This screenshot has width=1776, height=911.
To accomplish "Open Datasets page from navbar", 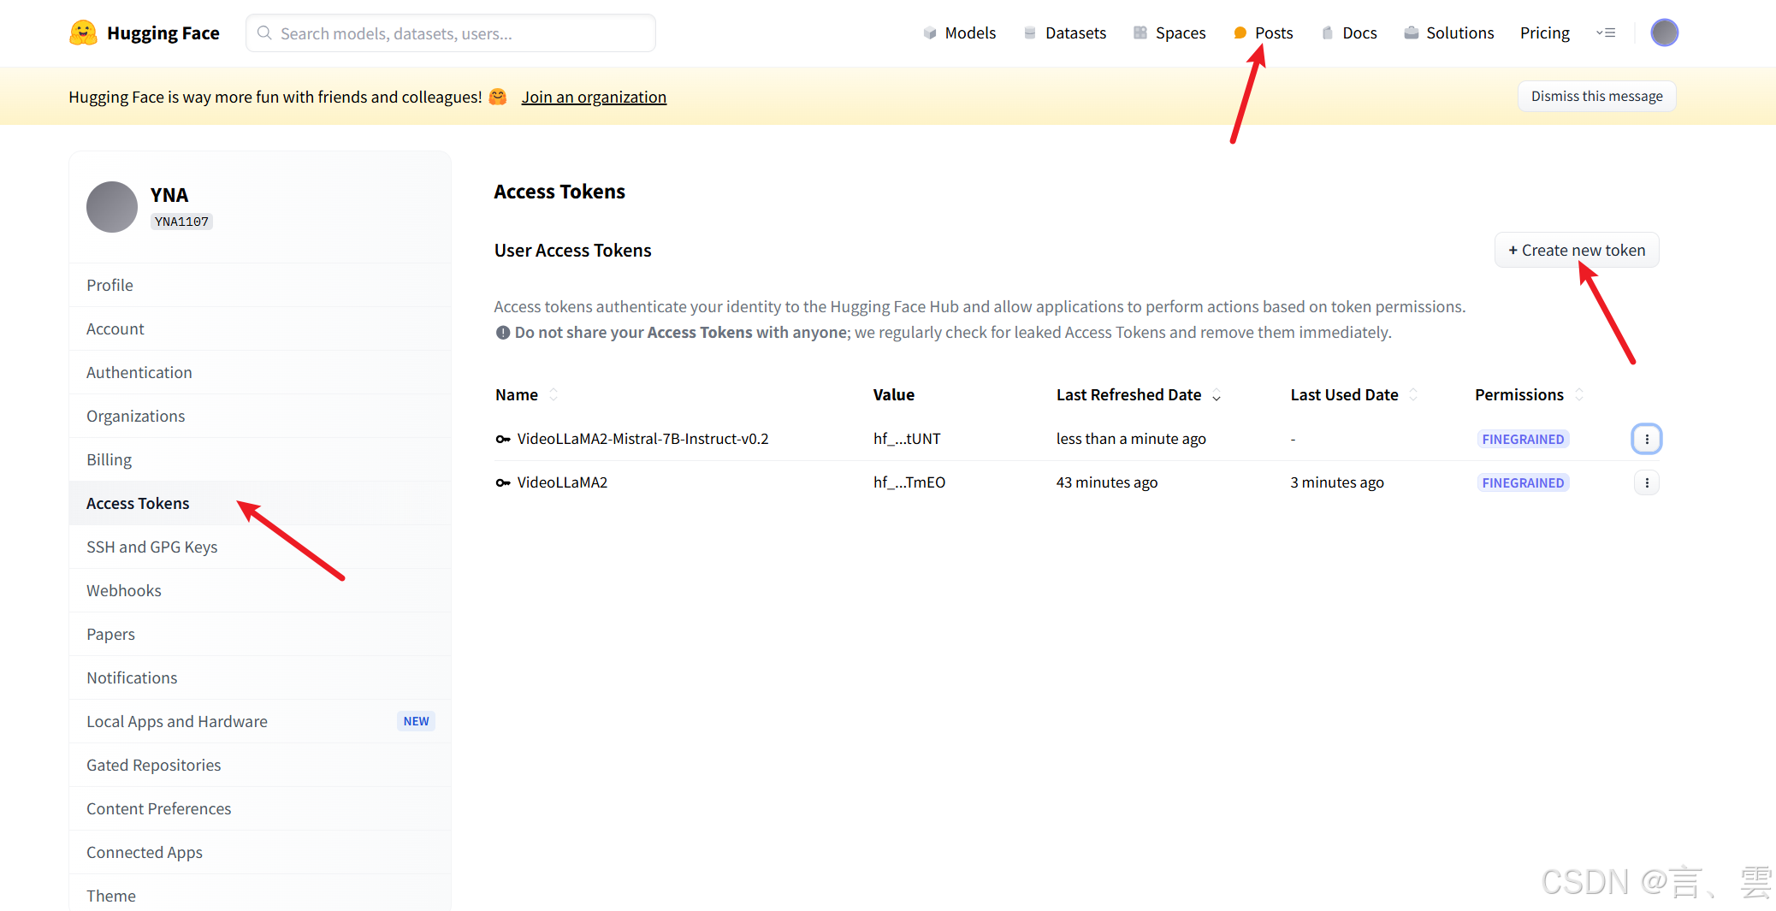I will point(1075,33).
